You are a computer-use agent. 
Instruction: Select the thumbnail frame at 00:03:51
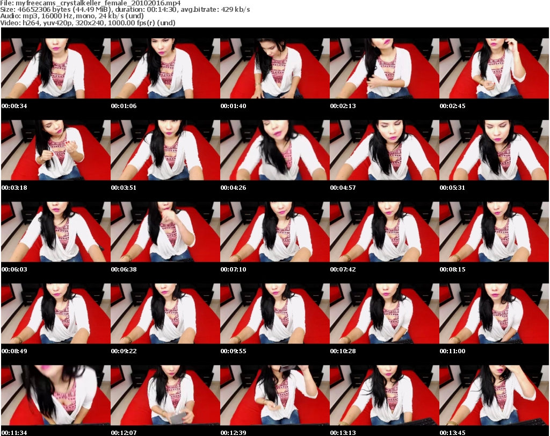point(165,150)
